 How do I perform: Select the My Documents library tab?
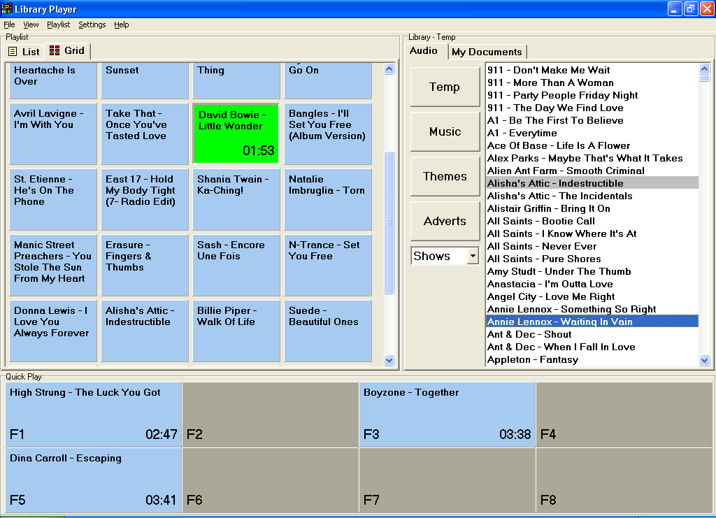[x=487, y=52]
